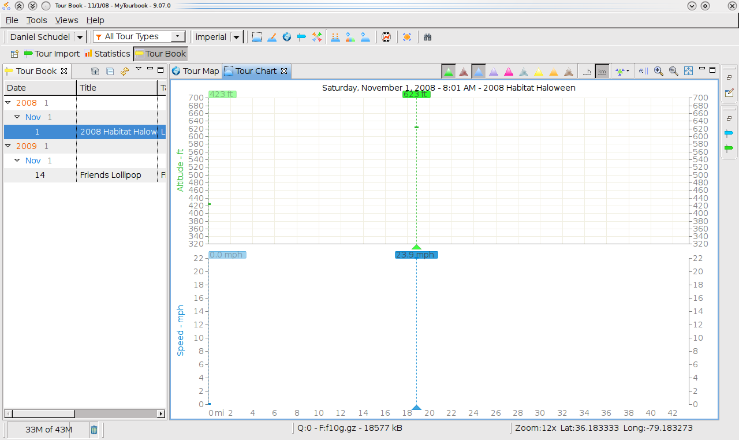Collapse the 2008 year tree node
Viewport: 739px width, 440px height.
pyautogui.click(x=8, y=103)
